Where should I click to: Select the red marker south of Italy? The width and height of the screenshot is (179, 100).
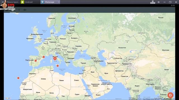point(58,66)
